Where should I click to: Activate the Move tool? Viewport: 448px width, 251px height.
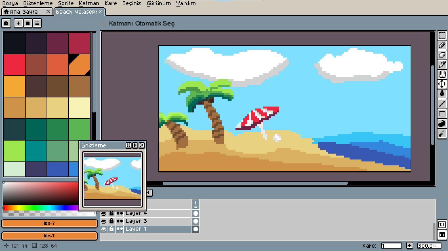pyautogui.click(x=442, y=84)
